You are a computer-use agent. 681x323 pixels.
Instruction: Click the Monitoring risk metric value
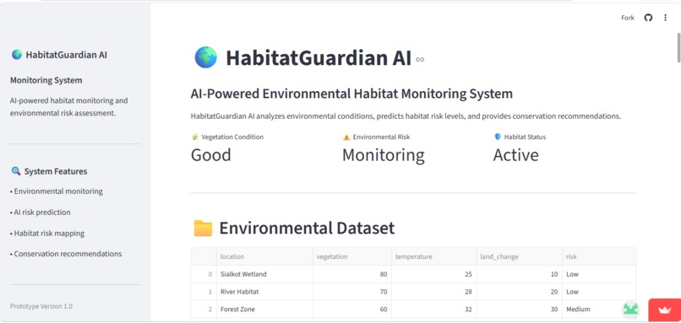[384, 155]
